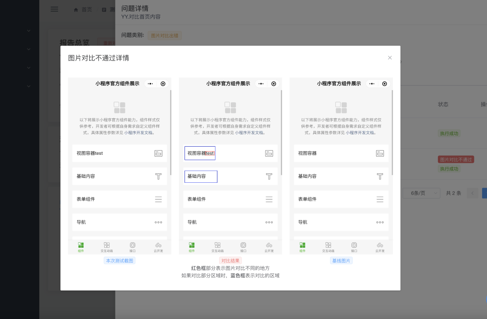Image resolution: width=487 pixels, height=319 pixels.
Task: Open the 6条/页 page size dropdown
Action: 421,193
